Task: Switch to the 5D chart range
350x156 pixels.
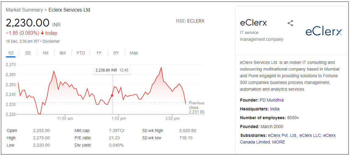Action: click(28, 53)
